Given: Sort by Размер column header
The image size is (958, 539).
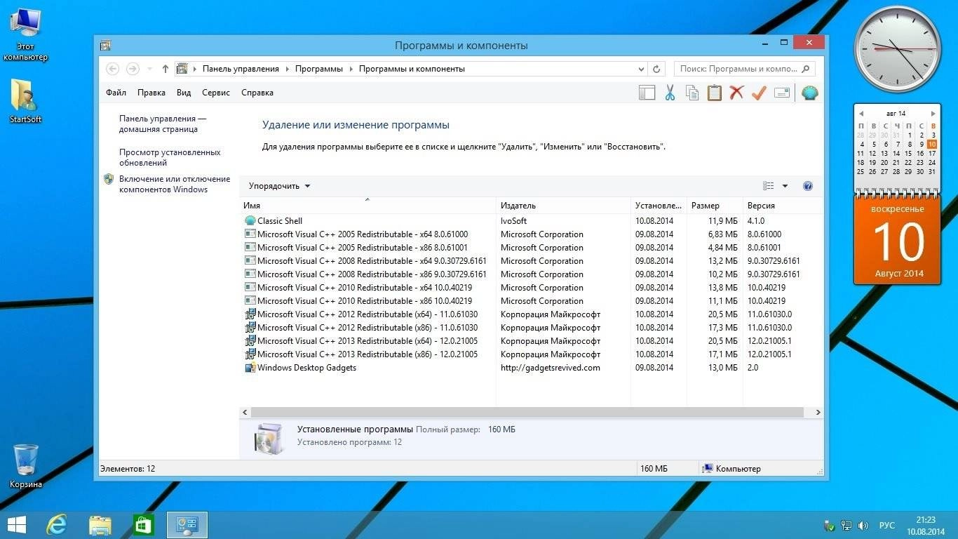Looking at the screenshot, I should pyautogui.click(x=715, y=206).
